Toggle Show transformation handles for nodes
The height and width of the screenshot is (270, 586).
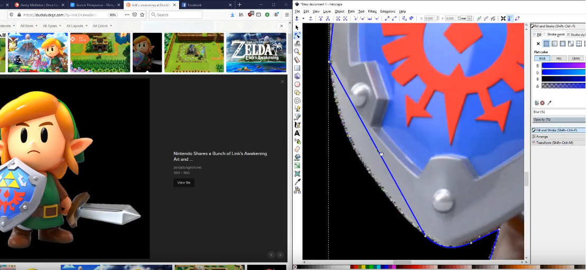coord(503,18)
